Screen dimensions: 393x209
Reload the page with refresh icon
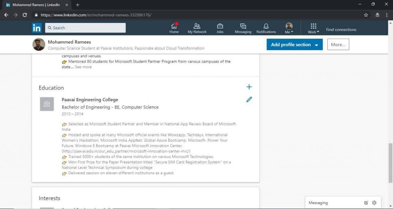[x=25, y=15]
